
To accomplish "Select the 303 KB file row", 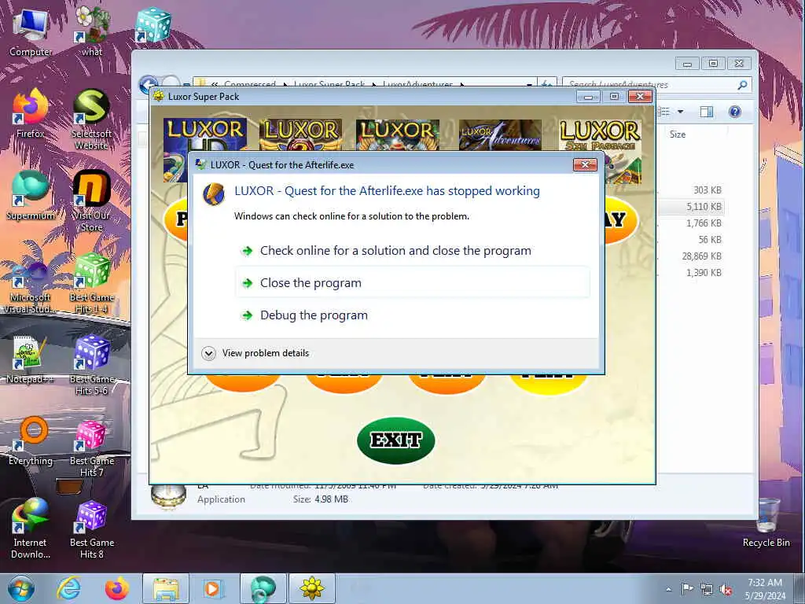I will (690, 190).
